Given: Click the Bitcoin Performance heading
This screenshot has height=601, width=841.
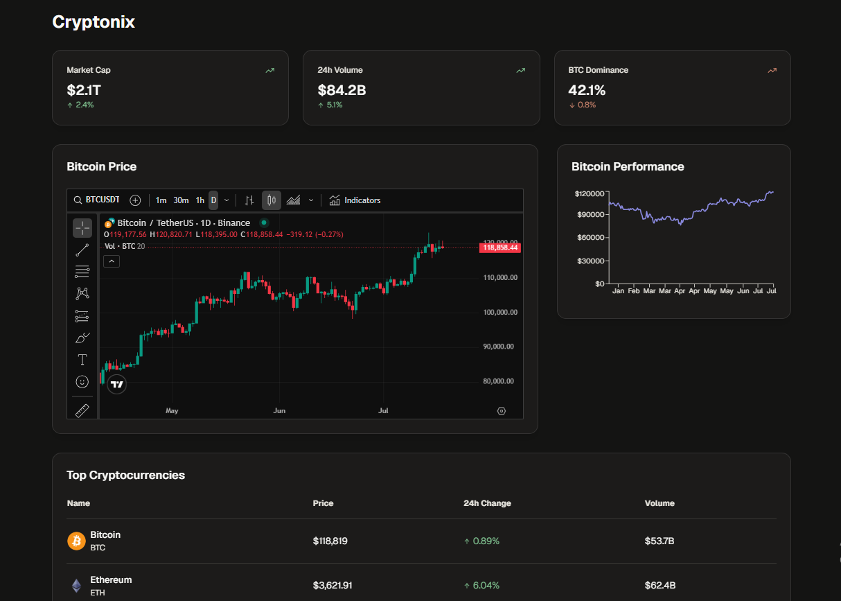Looking at the screenshot, I should 628,166.
